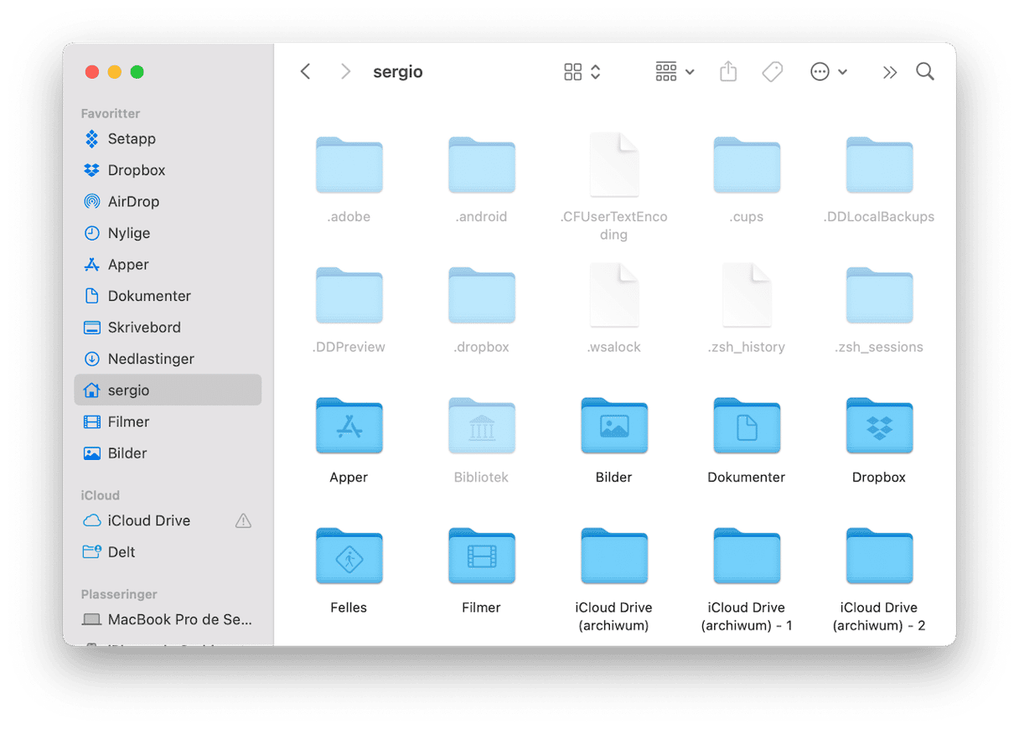
Task: Select the .DDLocalBackups folder
Action: pos(879,165)
